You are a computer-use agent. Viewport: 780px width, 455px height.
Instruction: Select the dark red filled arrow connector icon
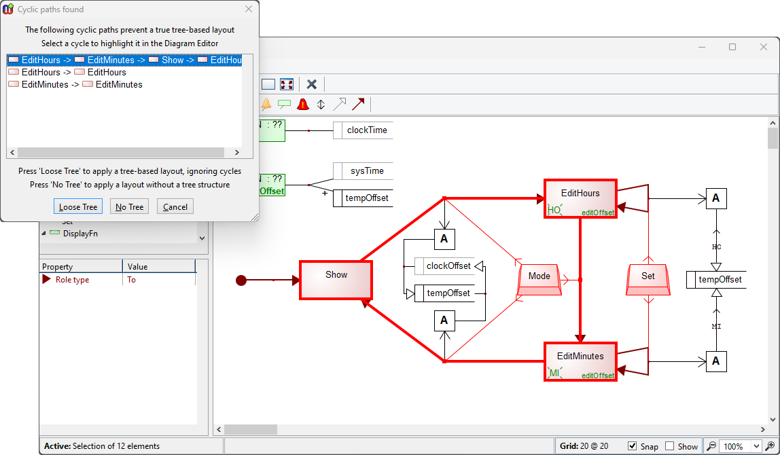click(359, 103)
